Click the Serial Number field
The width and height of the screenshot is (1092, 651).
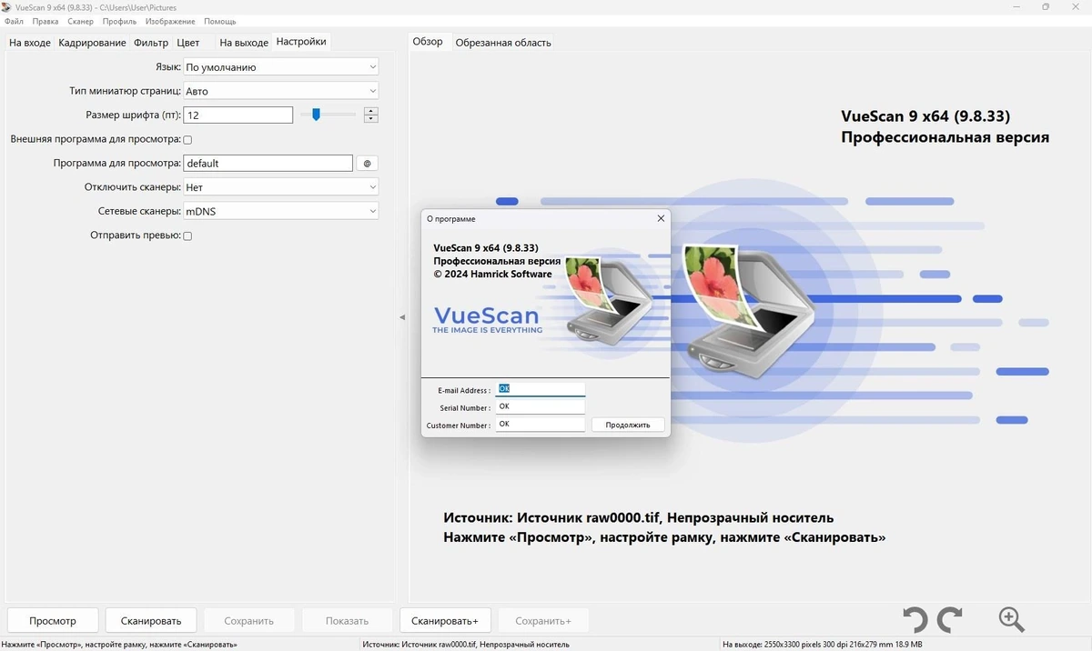[541, 407]
